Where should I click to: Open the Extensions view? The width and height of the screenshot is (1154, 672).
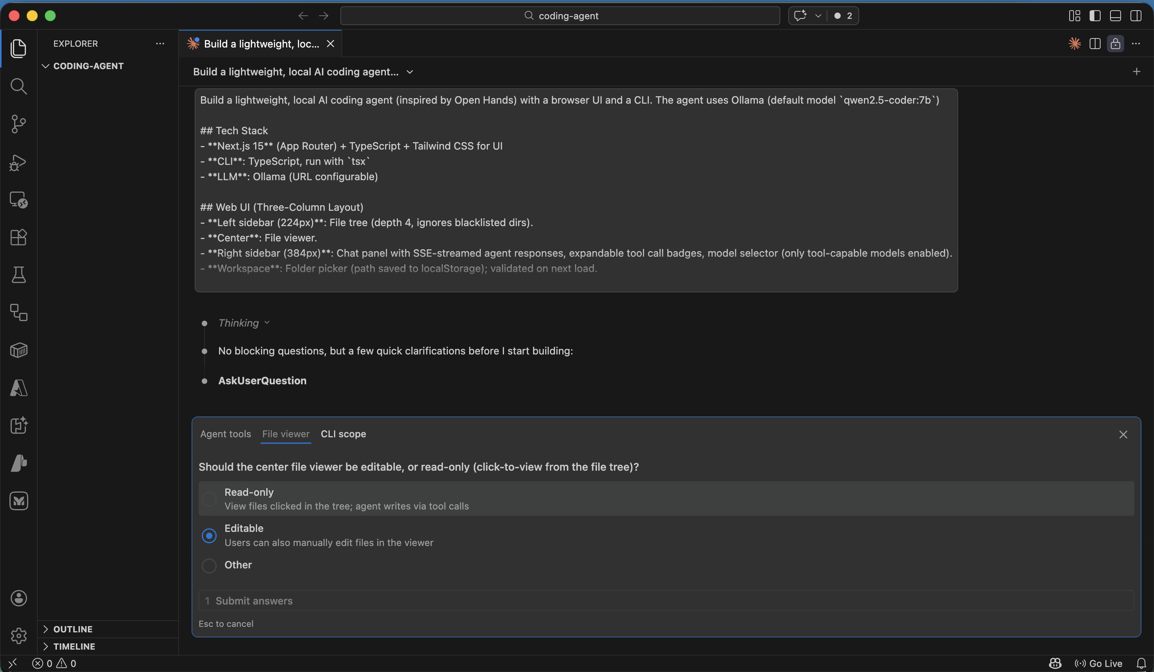click(18, 237)
